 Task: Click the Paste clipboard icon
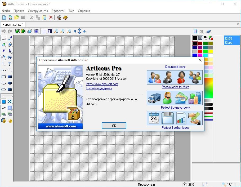44,17
